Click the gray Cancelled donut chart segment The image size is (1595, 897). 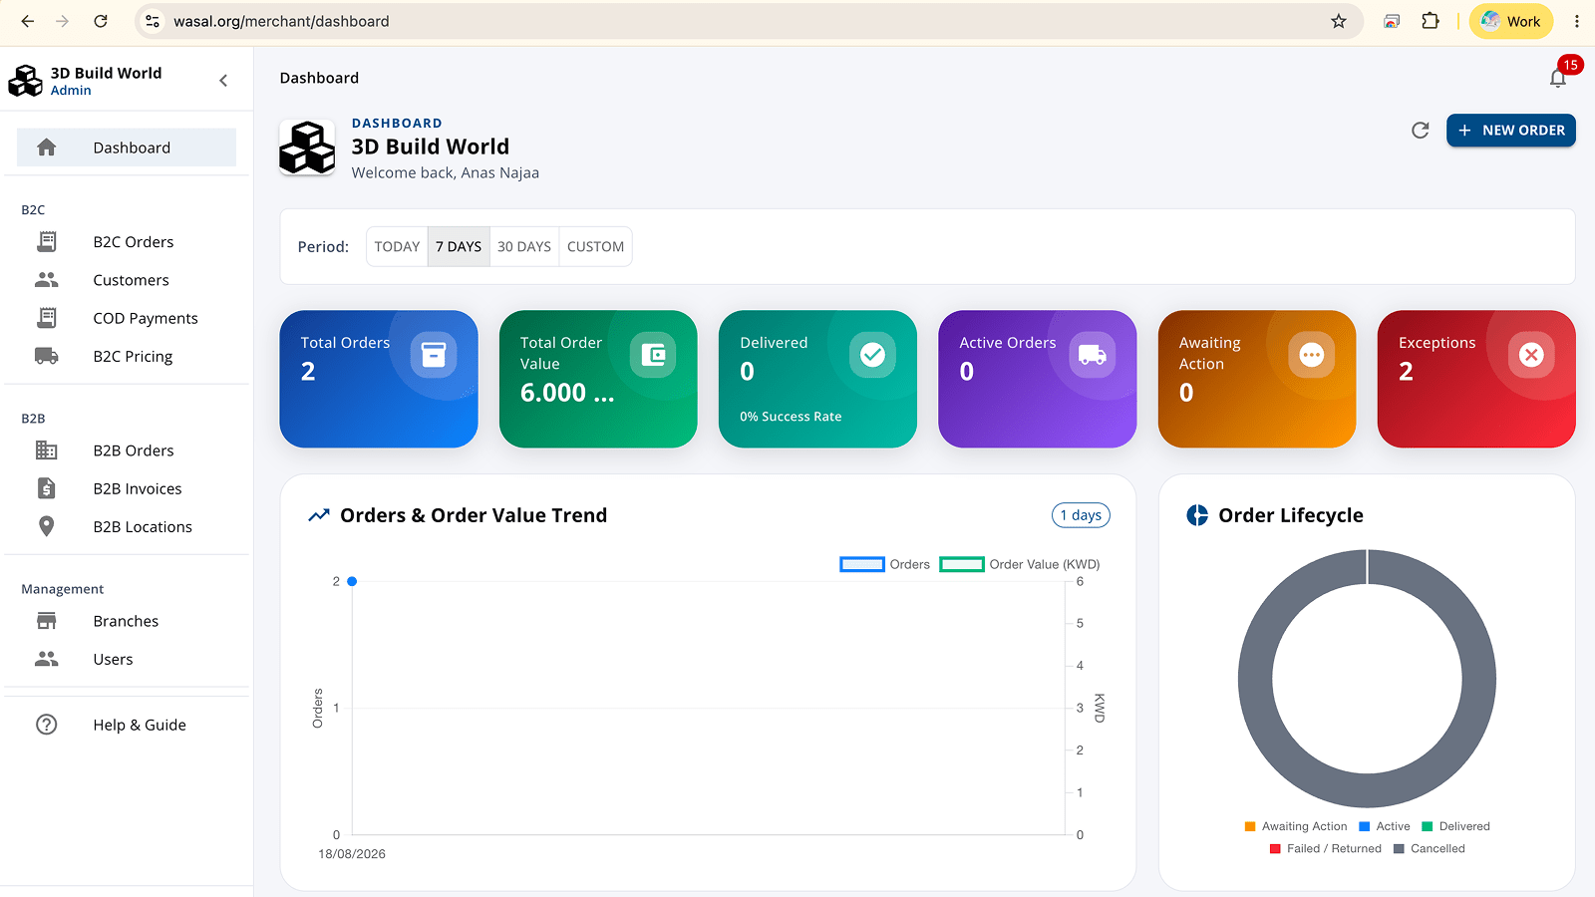1255,679
